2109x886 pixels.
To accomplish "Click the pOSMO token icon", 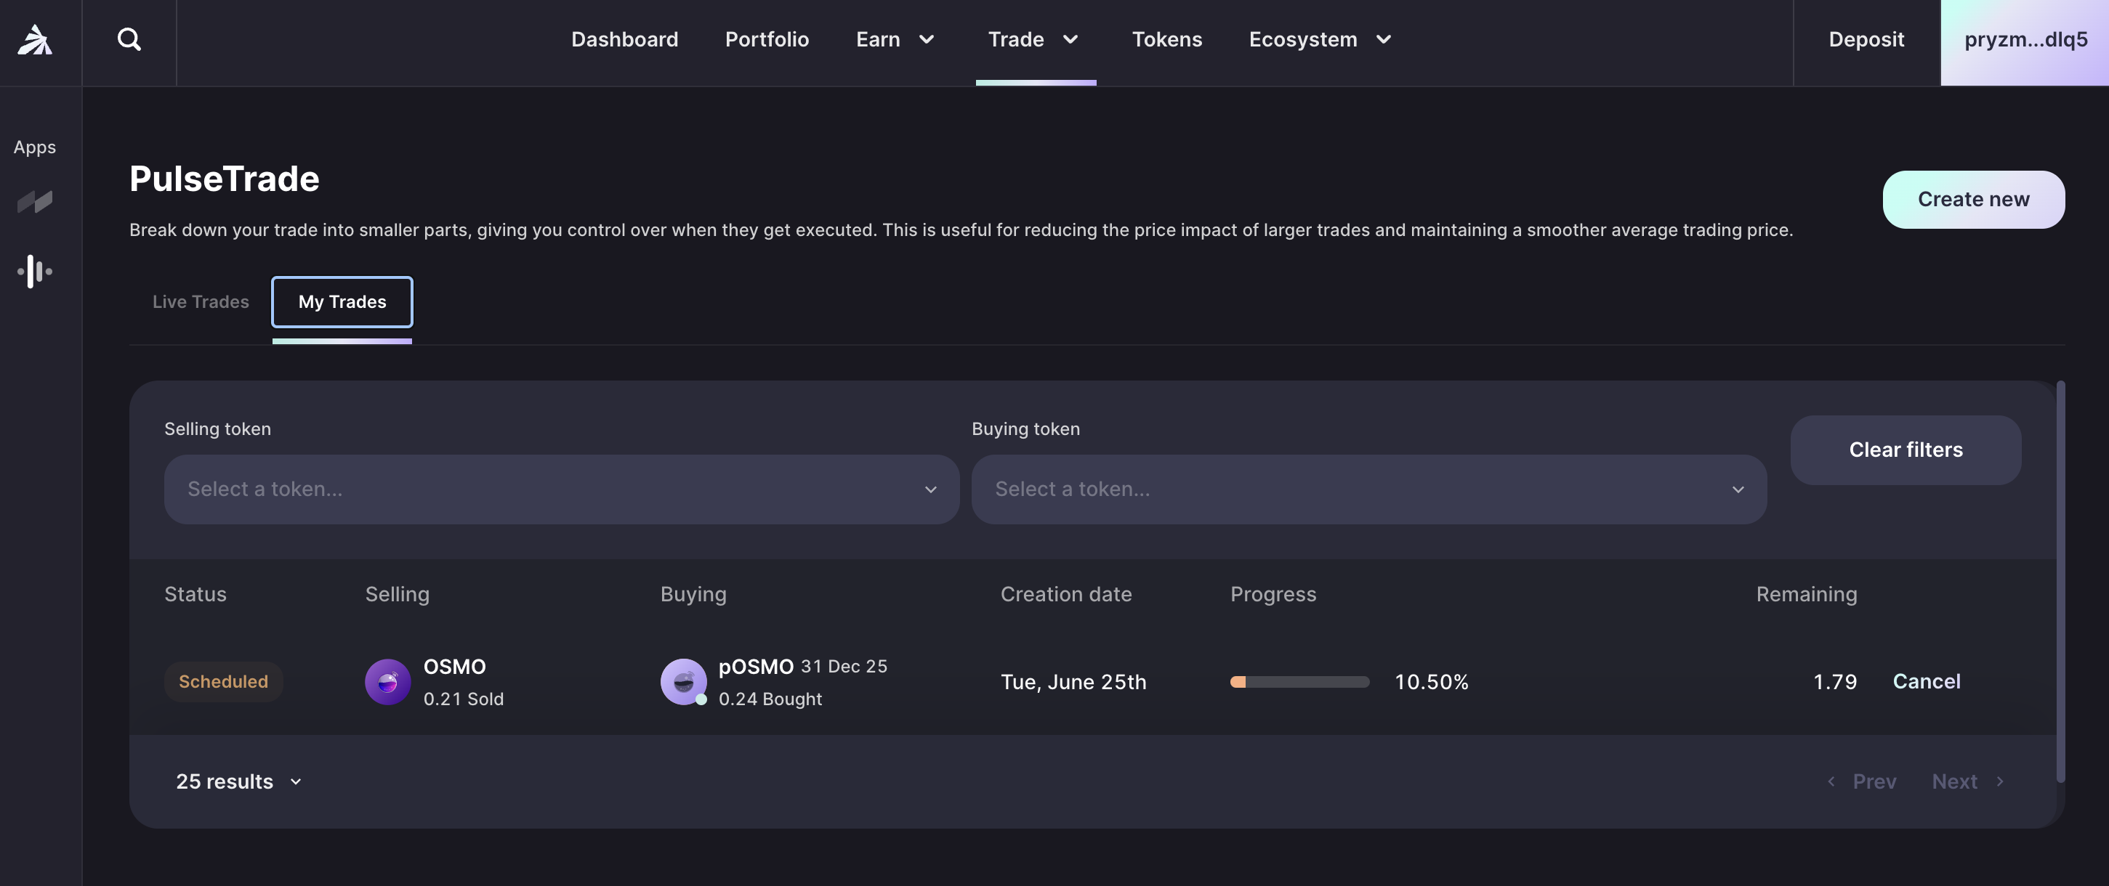I will coord(684,681).
